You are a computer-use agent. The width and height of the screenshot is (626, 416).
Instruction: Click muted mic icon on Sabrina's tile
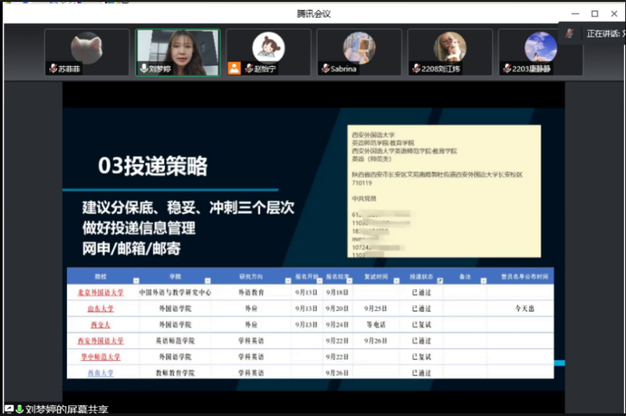pos(325,69)
